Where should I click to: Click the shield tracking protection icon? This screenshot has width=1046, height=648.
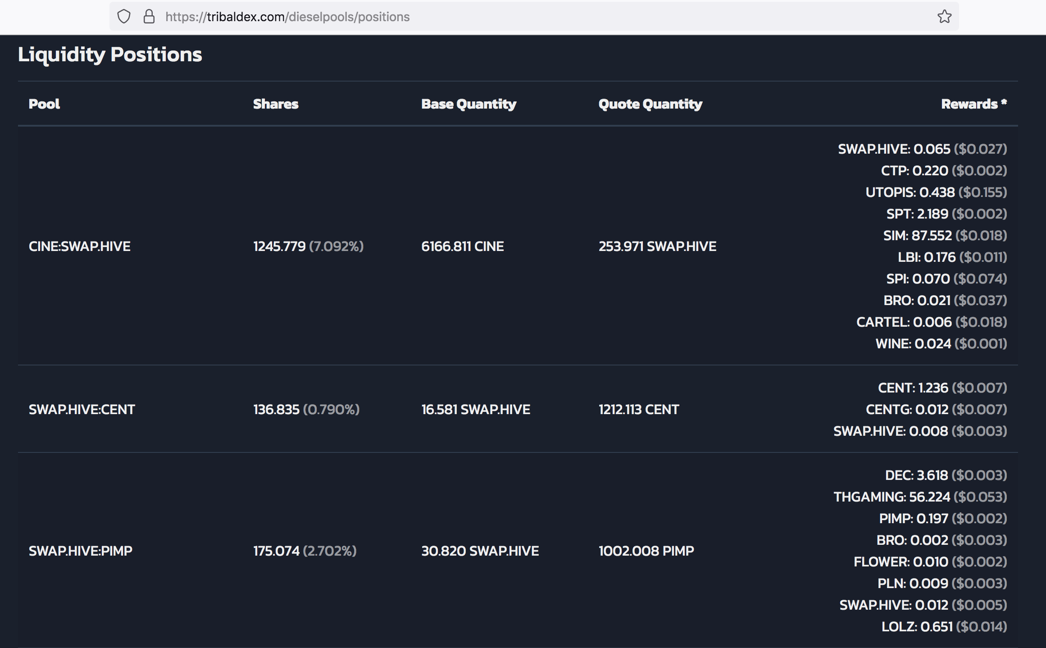124,17
